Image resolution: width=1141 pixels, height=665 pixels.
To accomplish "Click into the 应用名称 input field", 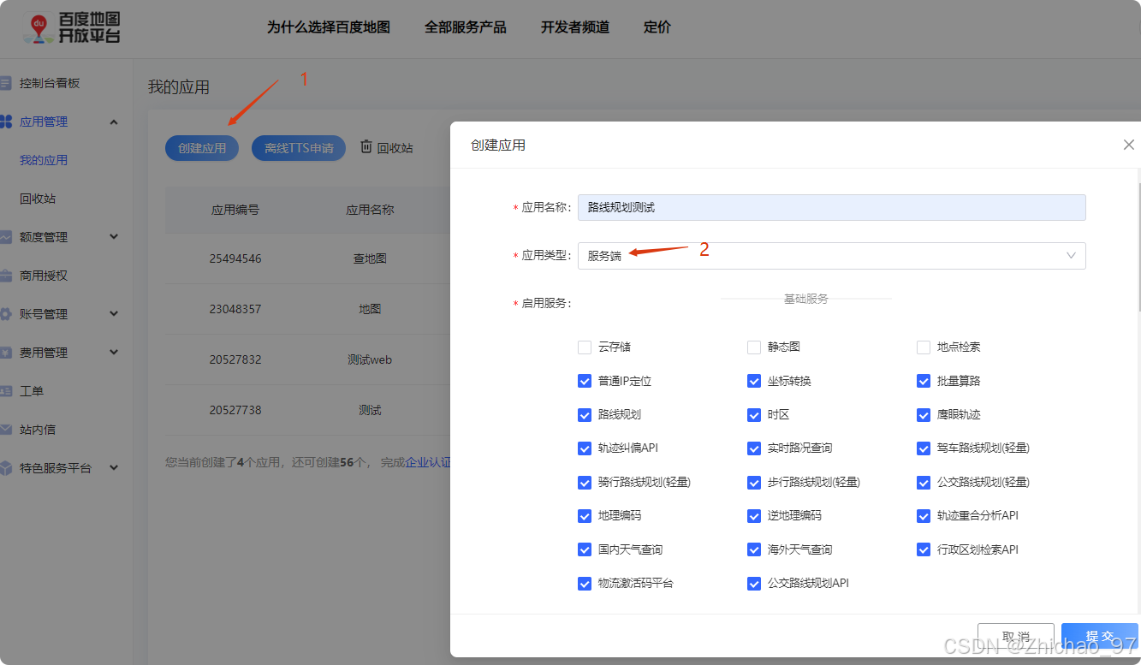I will 831,207.
